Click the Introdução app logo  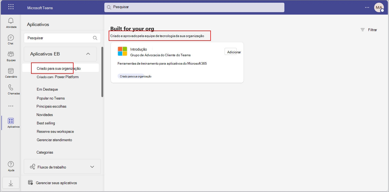(122, 51)
